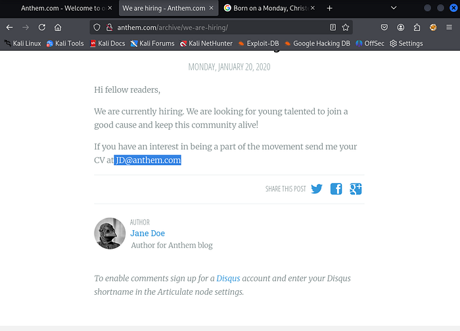The image size is (460, 331).
Task: Open a new browser tab
Action: (x=329, y=8)
